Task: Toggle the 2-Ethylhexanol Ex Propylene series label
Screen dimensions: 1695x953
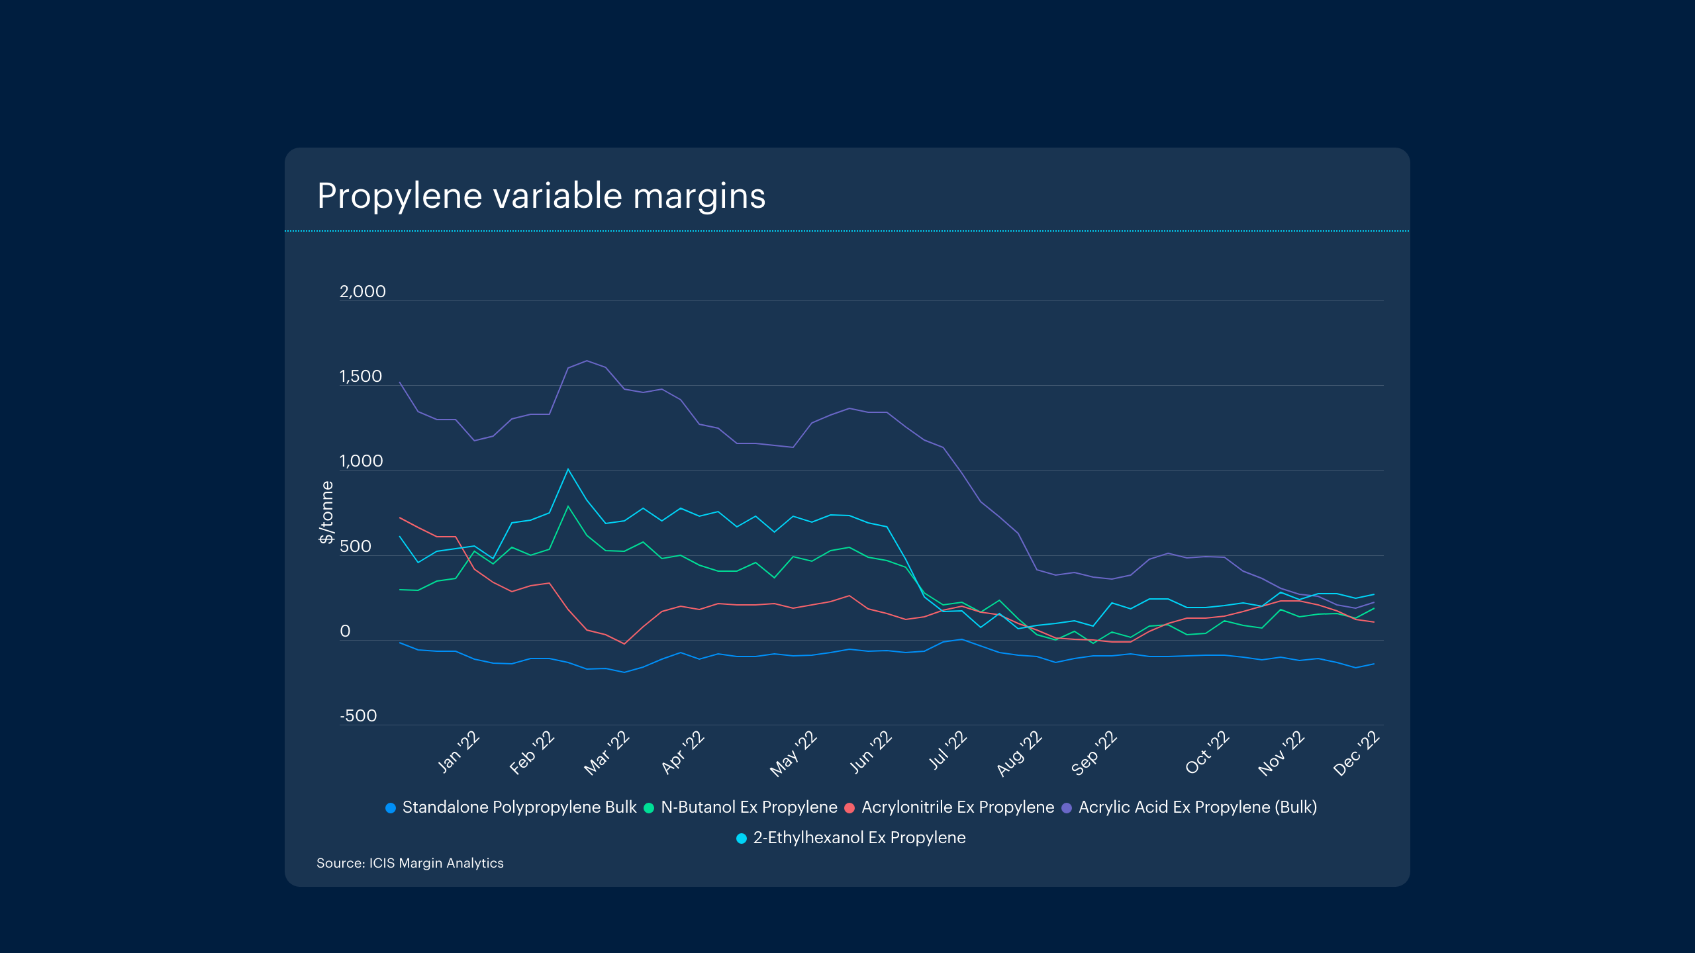Action: pyautogui.click(x=859, y=838)
